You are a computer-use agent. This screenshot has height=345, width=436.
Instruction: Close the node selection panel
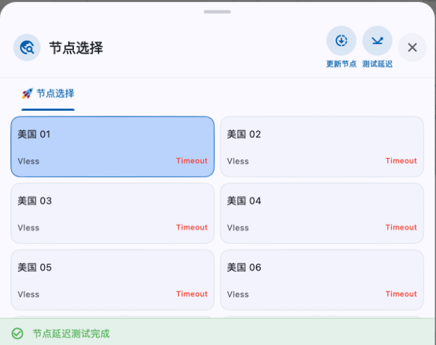[x=412, y=47]
